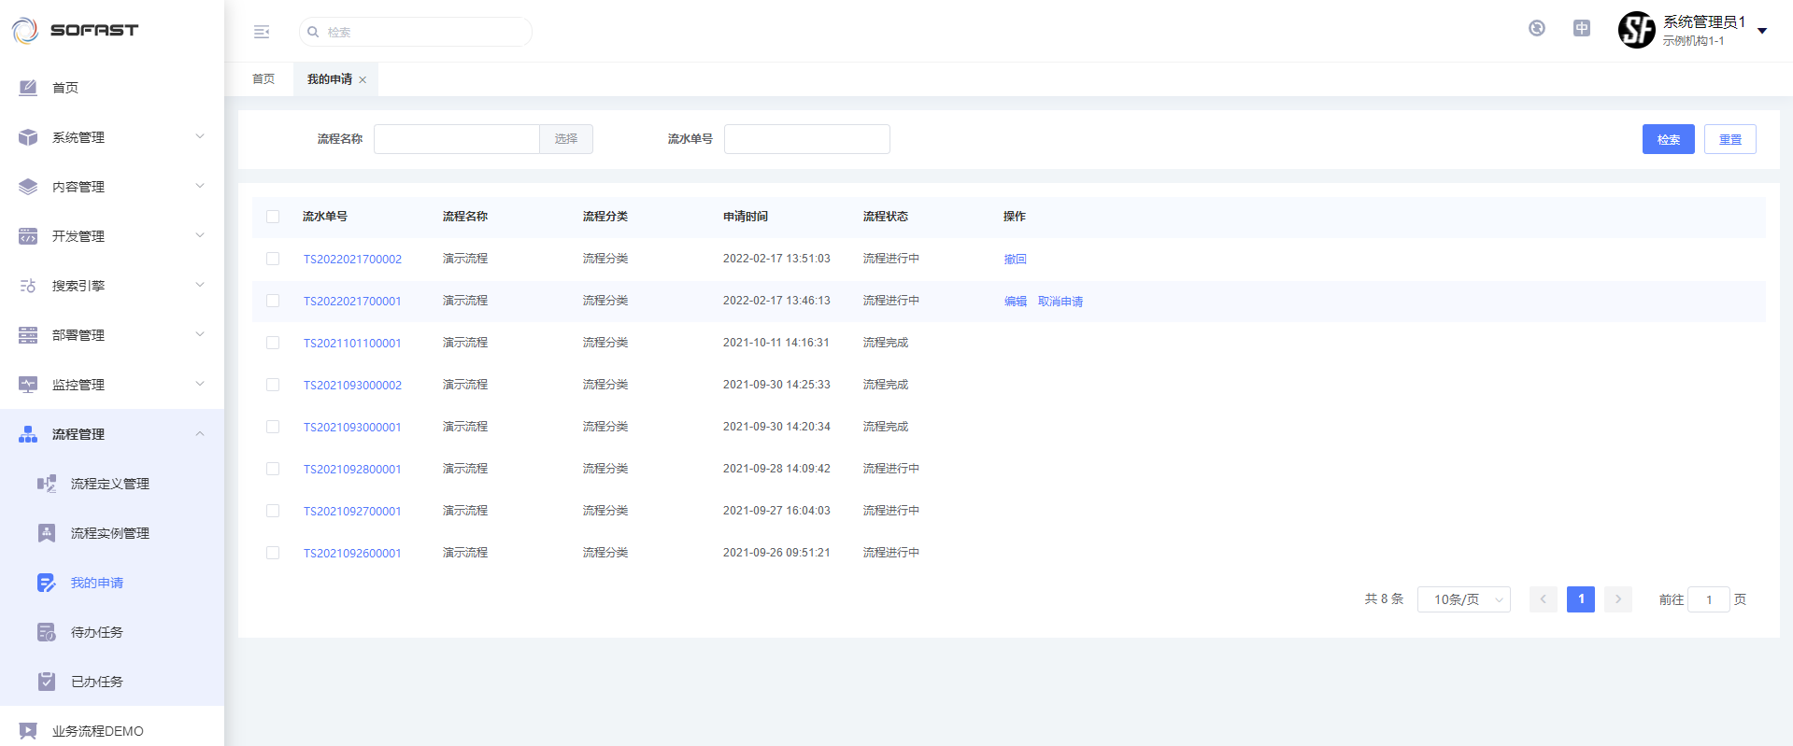
Task: Click the 流程定义管理 icon in sidebar
Action: click(x=47, y=484)
